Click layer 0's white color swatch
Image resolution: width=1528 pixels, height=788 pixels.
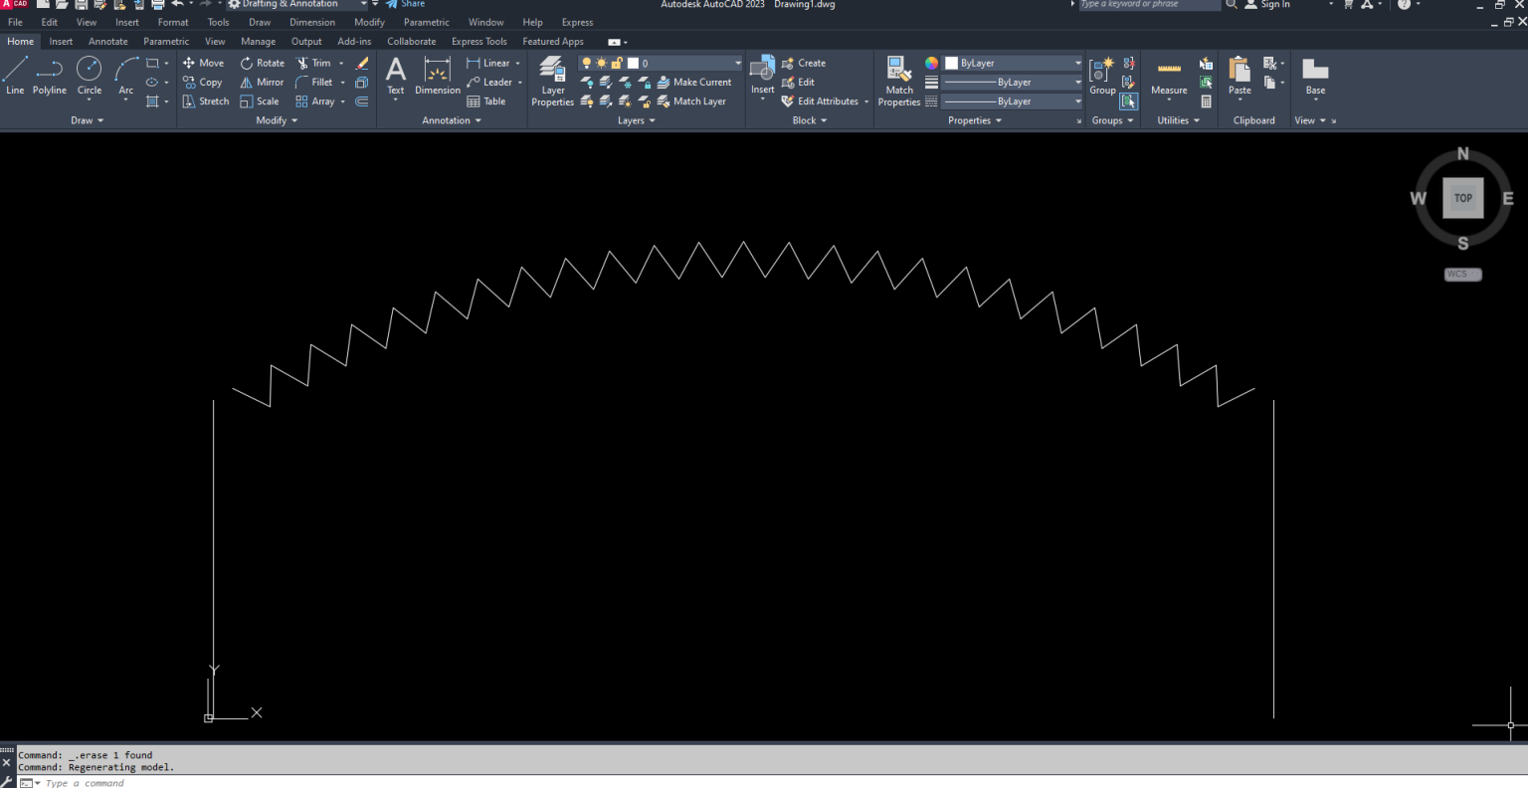[x=633, y=63]
